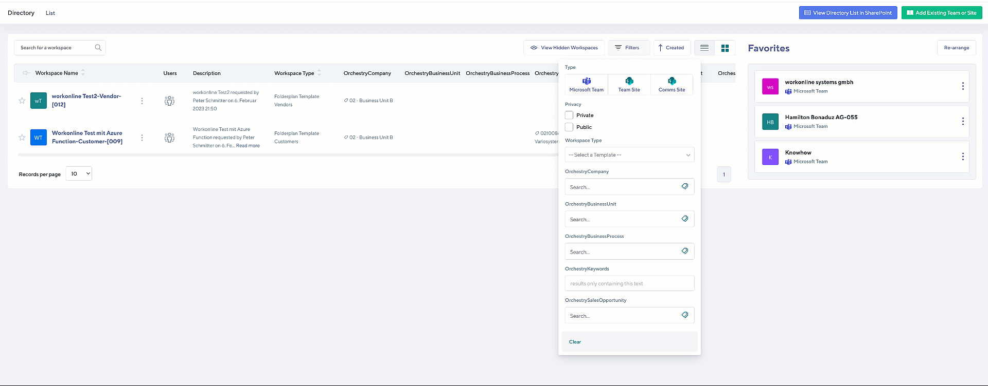The image size is (988, 386).
Task: Open users icon for Workonline Test mit Azure
Action: tap(169, 138)
